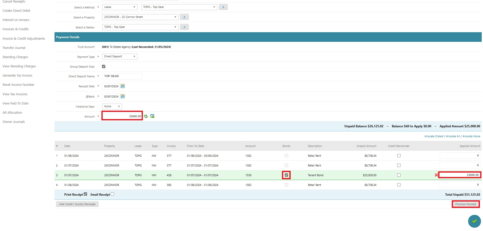Click the Direct Deposit Name field
483x231 pixels.
point(122,76)
